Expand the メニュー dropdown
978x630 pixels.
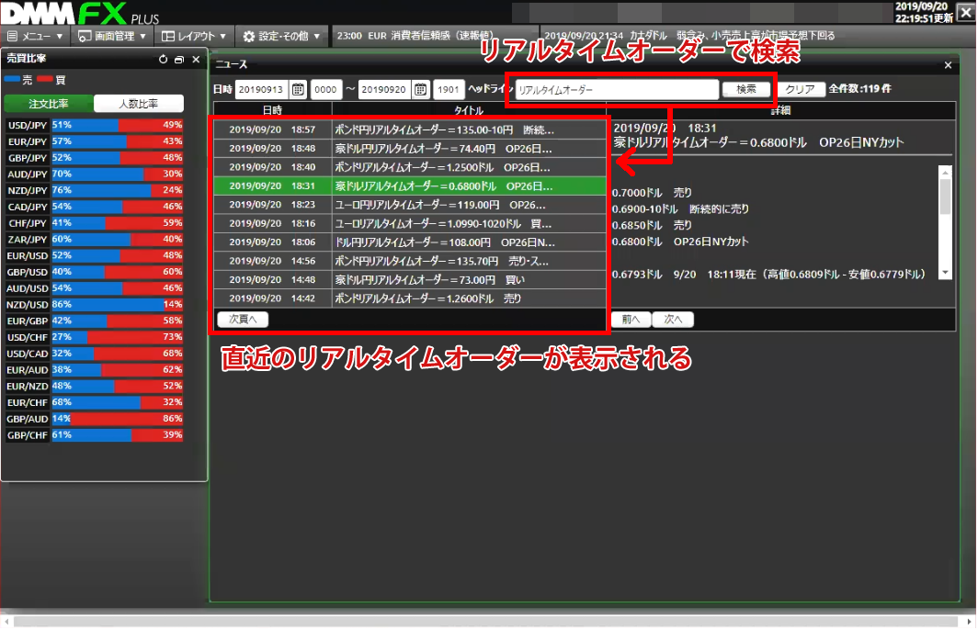tap(37, 36)
